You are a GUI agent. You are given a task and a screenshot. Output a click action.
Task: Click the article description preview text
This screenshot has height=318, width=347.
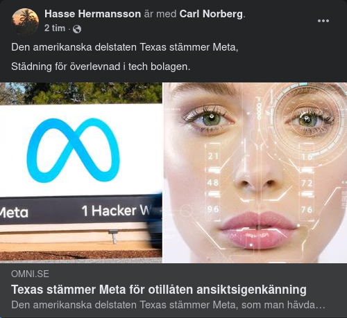pos(168,305)
